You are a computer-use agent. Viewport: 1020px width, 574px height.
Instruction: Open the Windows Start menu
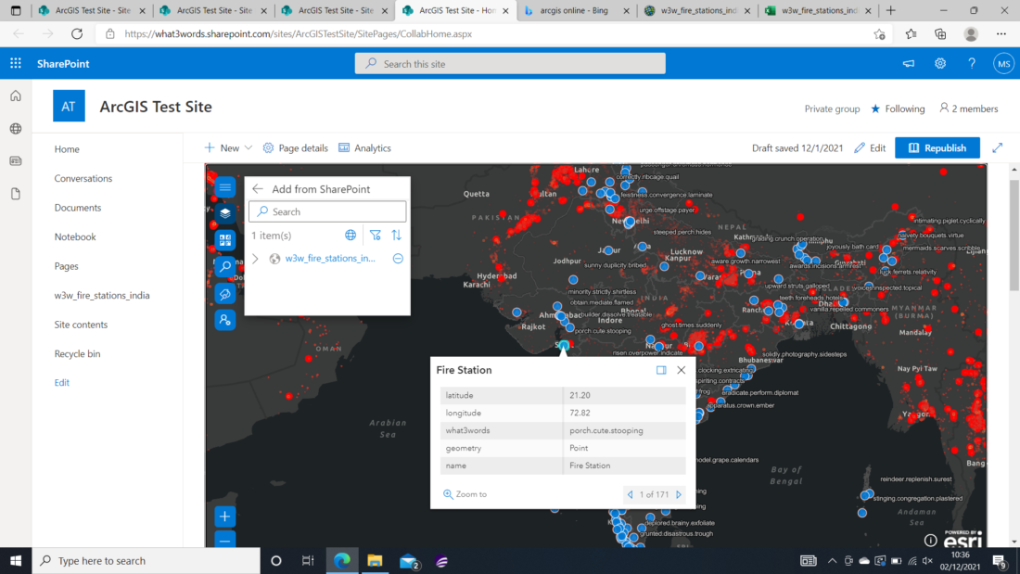(16, 561)
